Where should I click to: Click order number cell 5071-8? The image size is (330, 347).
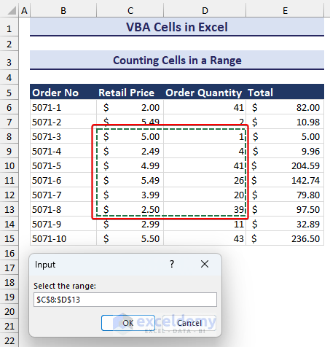63,209
